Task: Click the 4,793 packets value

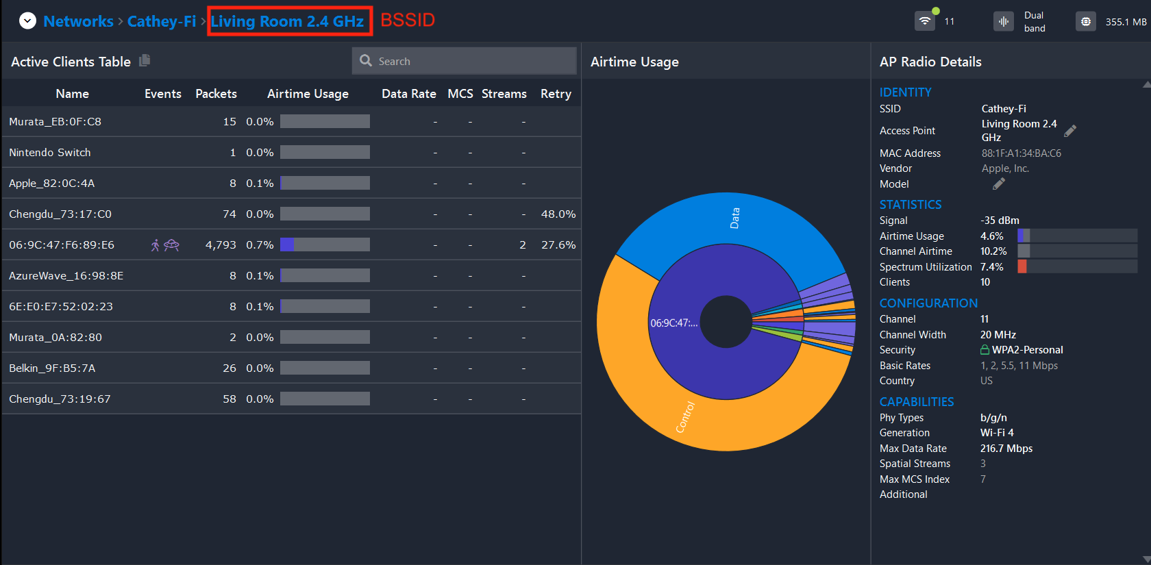Action: [221, 244]
